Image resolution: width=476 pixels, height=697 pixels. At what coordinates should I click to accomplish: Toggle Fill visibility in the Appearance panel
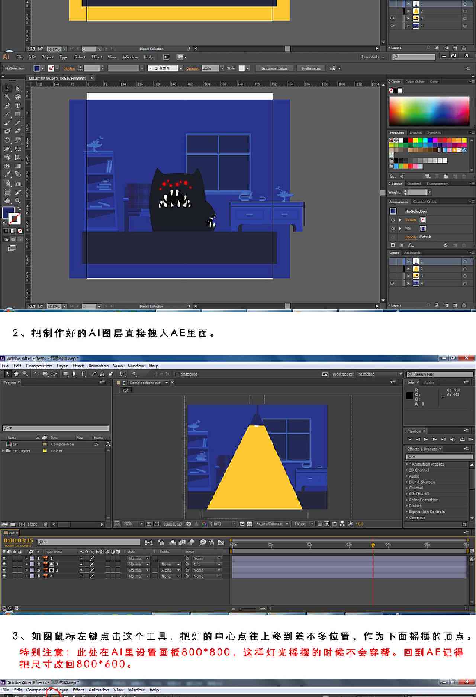point(393,229)
